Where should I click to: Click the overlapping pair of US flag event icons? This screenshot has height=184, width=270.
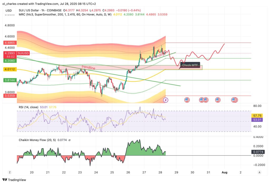[x=203, y=100]
